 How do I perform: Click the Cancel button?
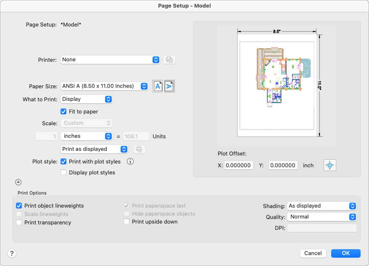tap(313, 253)
